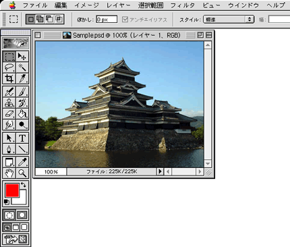
Task: Open the スタイル dropdown
Action: click(x=229, y=20)
